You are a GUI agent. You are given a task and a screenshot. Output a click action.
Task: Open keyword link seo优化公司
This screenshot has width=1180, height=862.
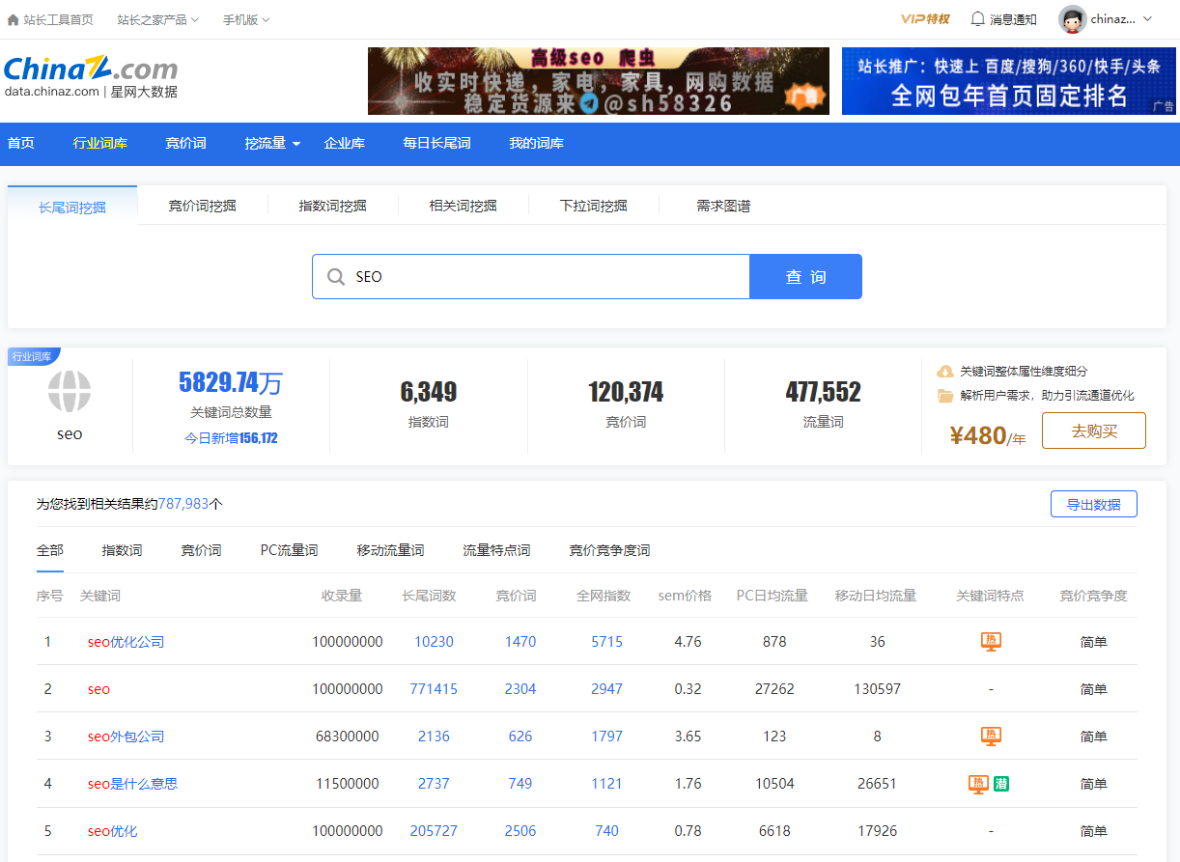click(126, 642)
